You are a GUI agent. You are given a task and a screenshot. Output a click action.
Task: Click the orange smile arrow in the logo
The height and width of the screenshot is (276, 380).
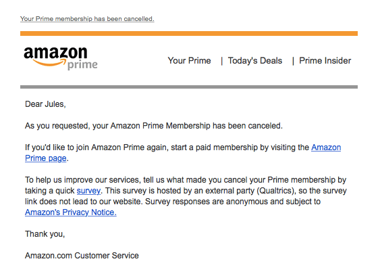coord(49,63)
